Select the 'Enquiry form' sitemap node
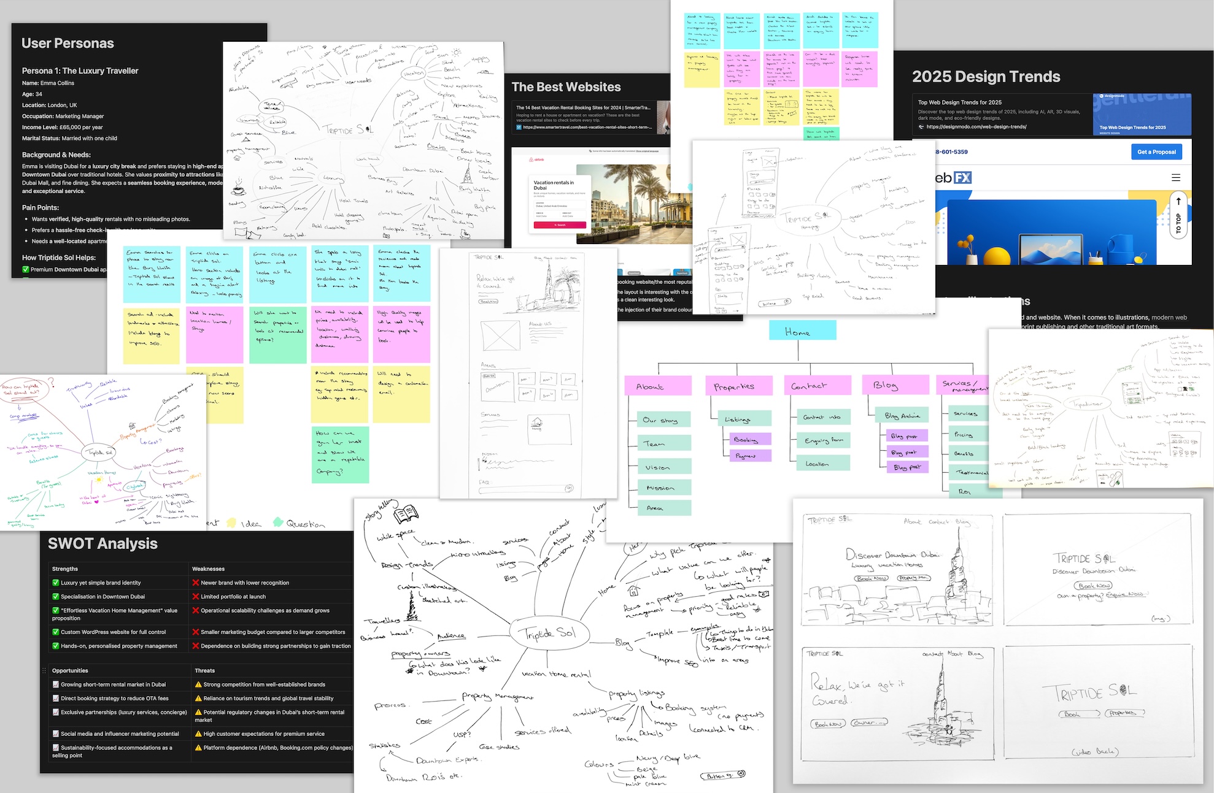Viewport: 1214px width, 793px height. [x=823, y=440]
